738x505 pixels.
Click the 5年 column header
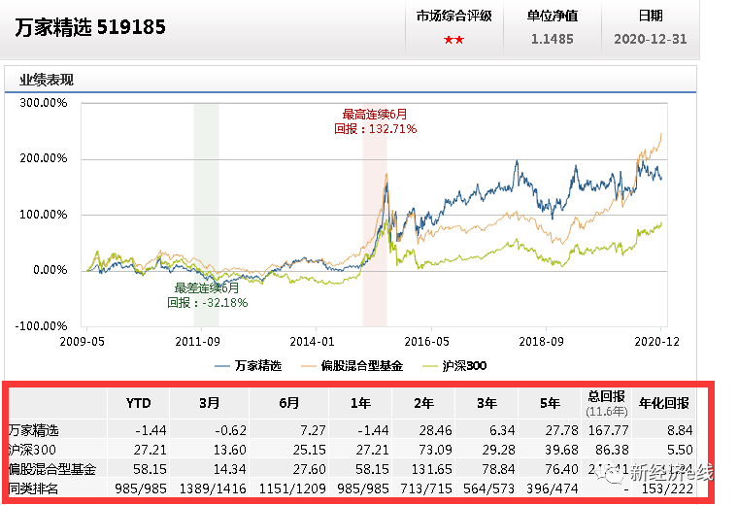tap(550, 404)
